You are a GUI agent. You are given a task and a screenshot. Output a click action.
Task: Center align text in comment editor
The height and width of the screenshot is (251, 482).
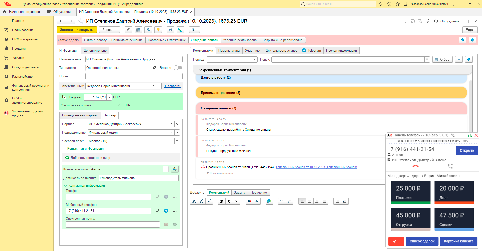click(309, 201)
